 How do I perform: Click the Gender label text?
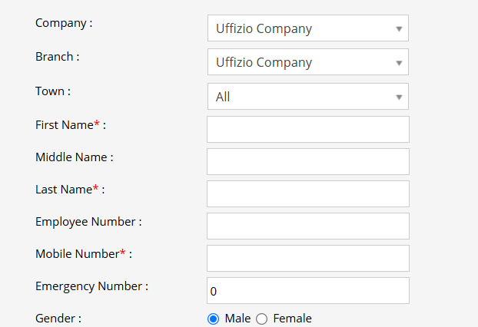(x=58, y=318)
